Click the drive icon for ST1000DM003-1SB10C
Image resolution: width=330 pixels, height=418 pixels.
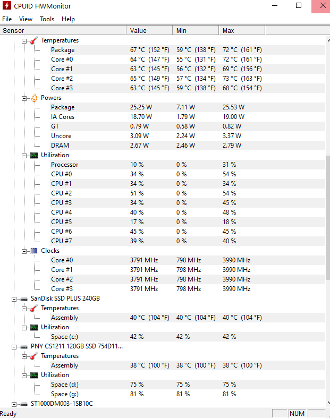(24, 404)
